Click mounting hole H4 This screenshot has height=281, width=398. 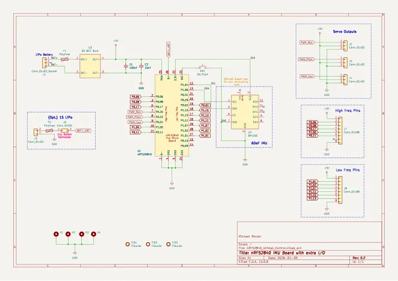(93, 234)
